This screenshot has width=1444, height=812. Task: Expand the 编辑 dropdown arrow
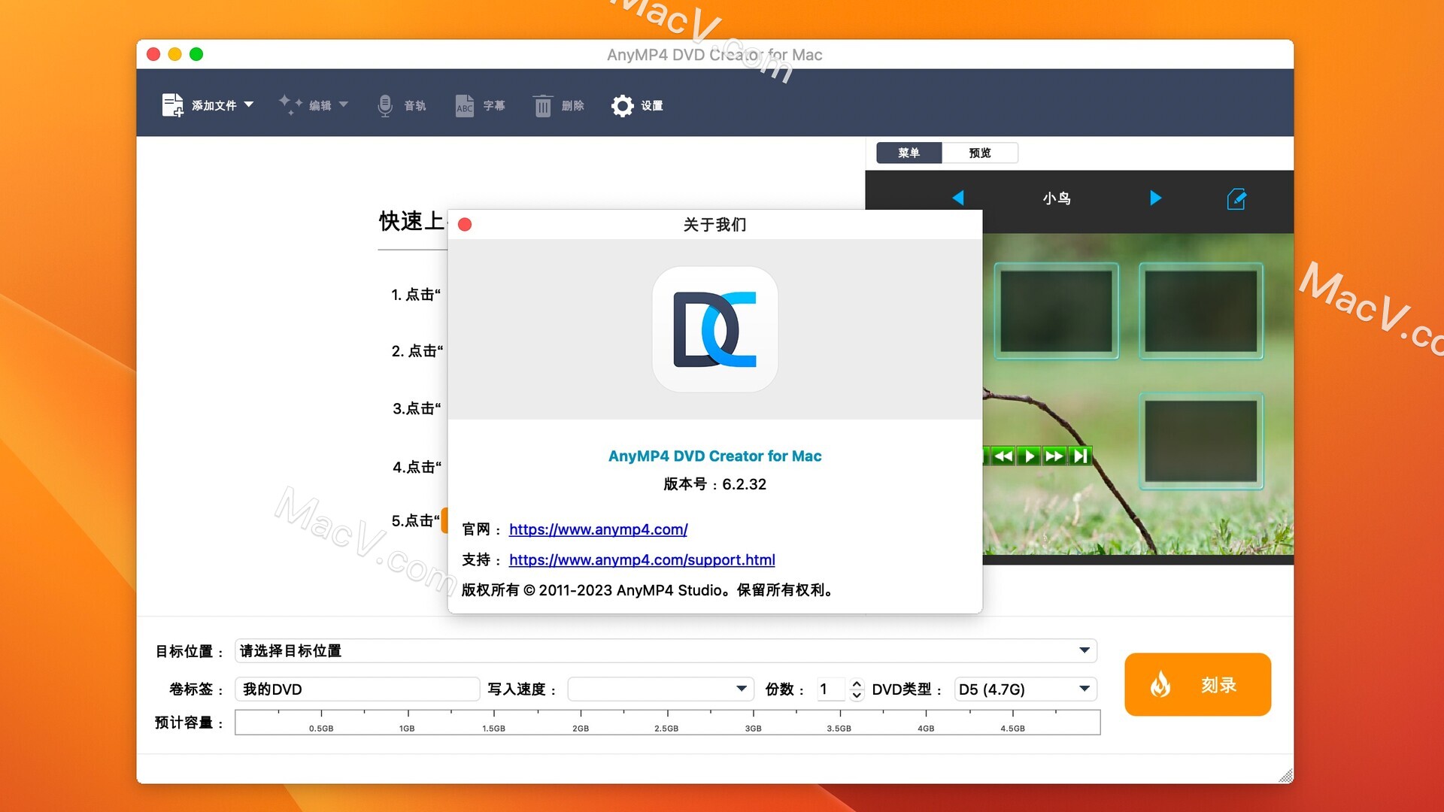pos(344,105)
